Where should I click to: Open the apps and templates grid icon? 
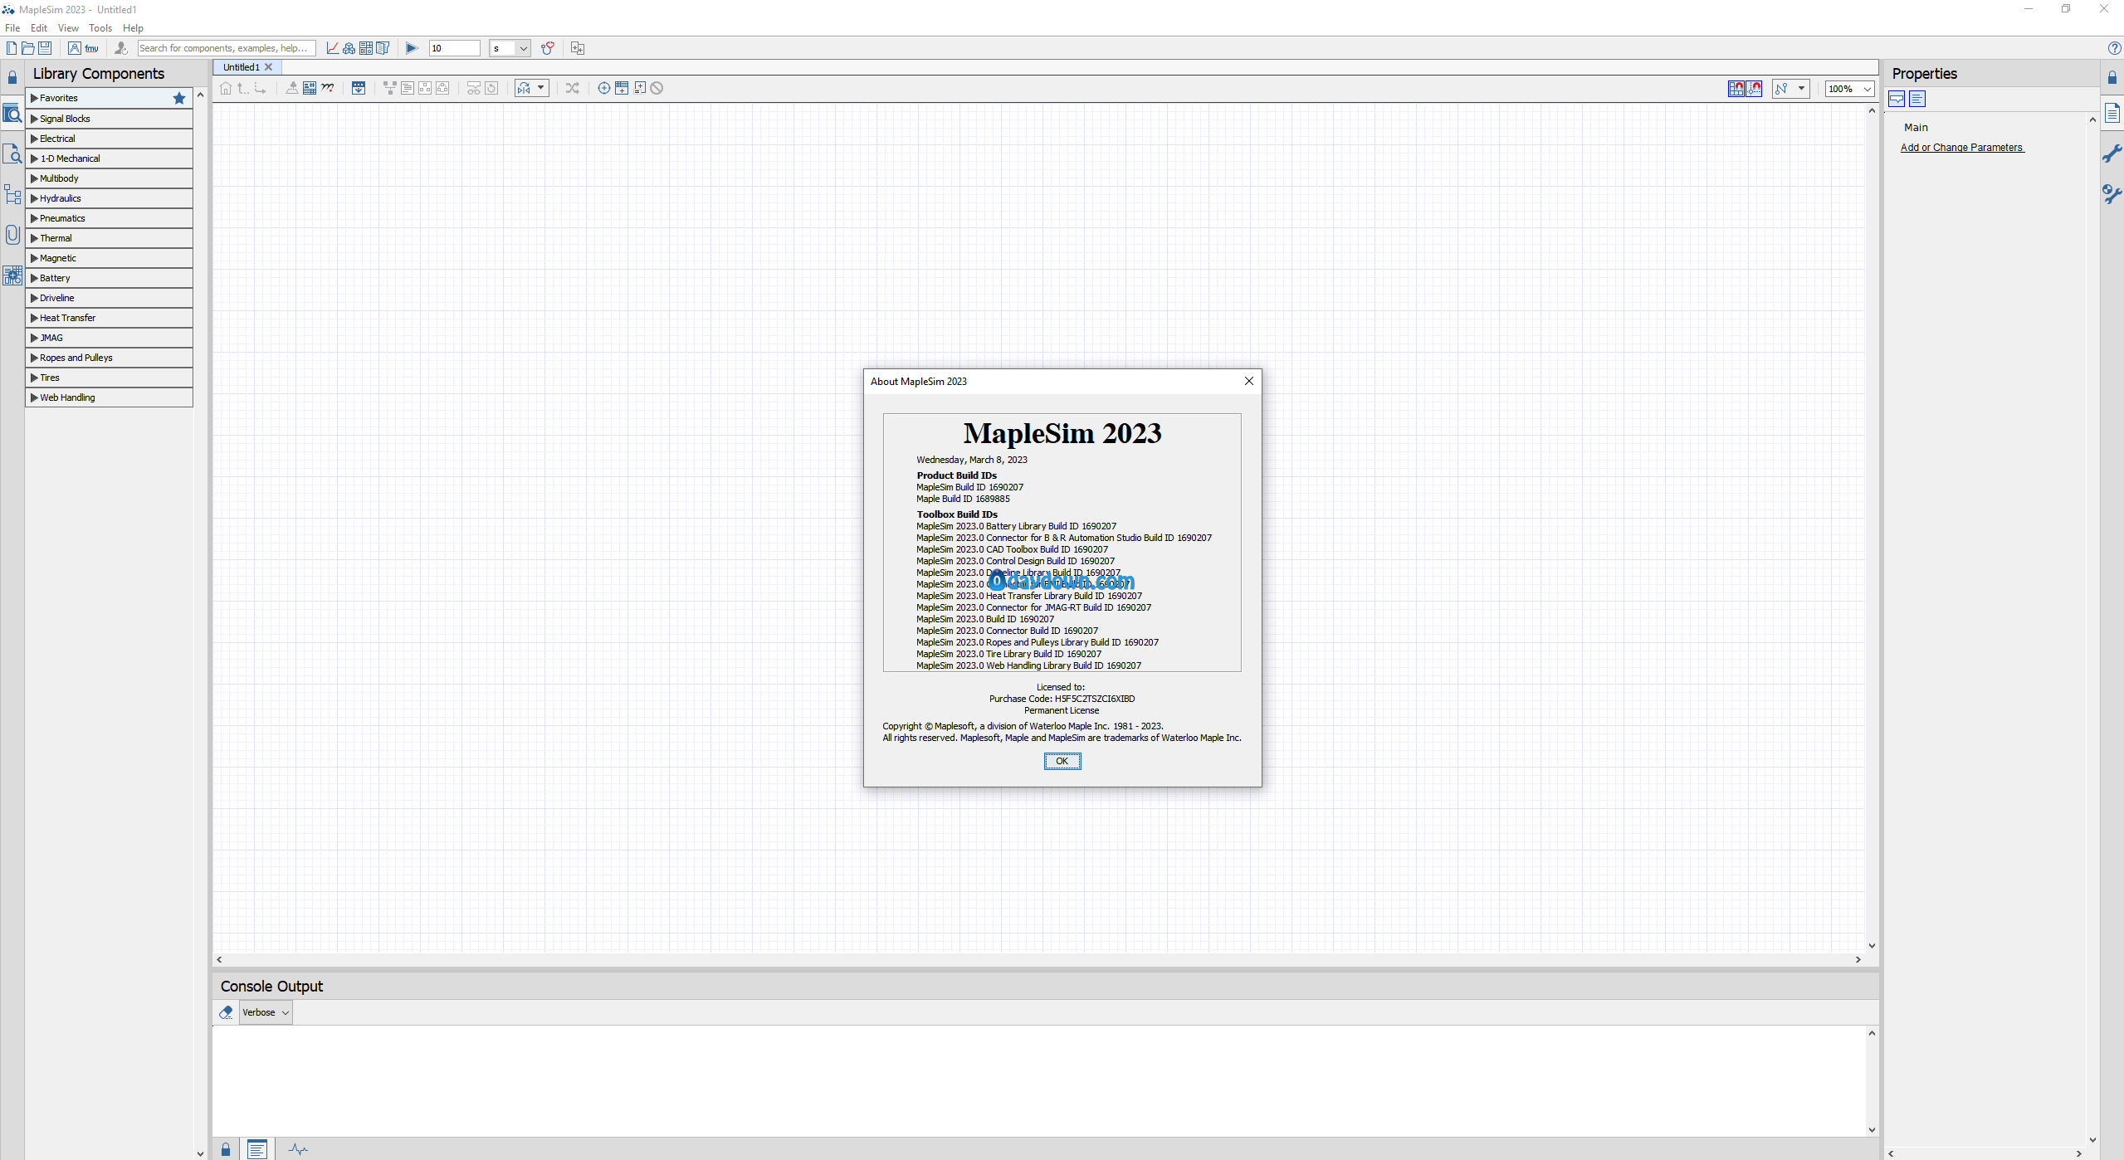366,48
